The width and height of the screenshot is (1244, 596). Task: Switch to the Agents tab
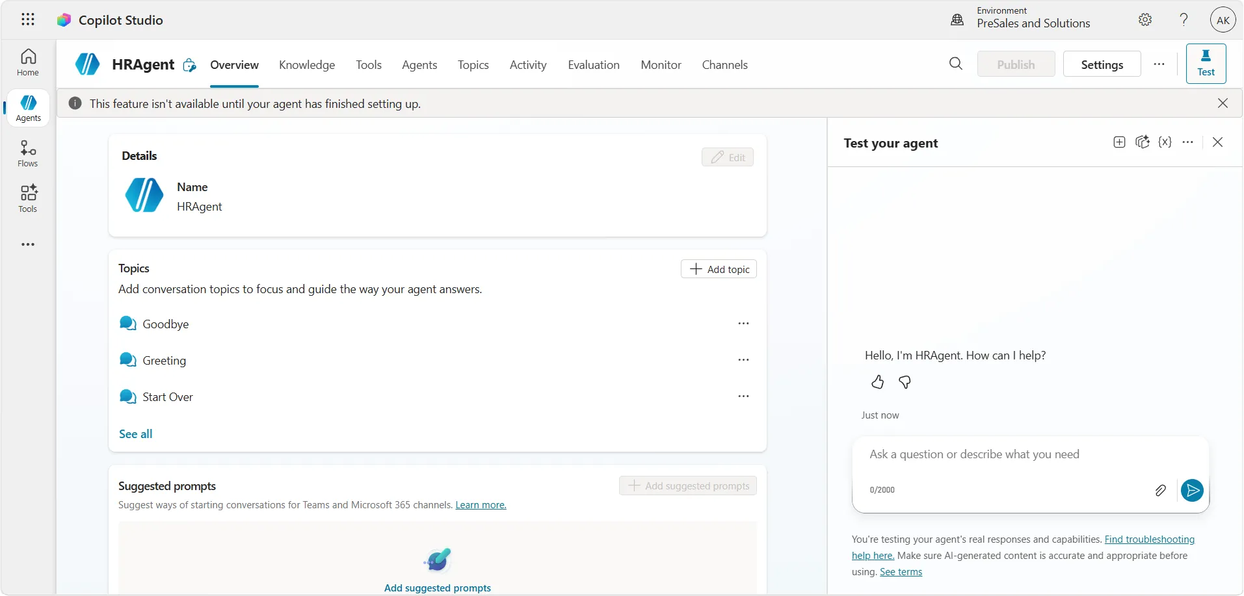[x=419, y=65]
